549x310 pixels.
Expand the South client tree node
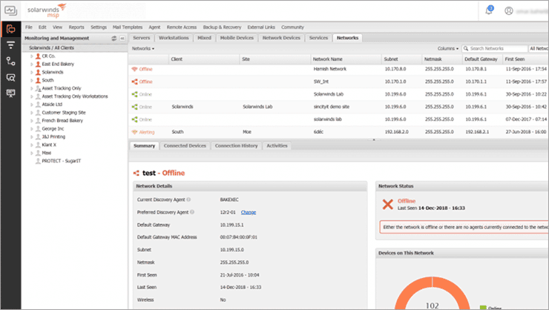tap(31, 81)
